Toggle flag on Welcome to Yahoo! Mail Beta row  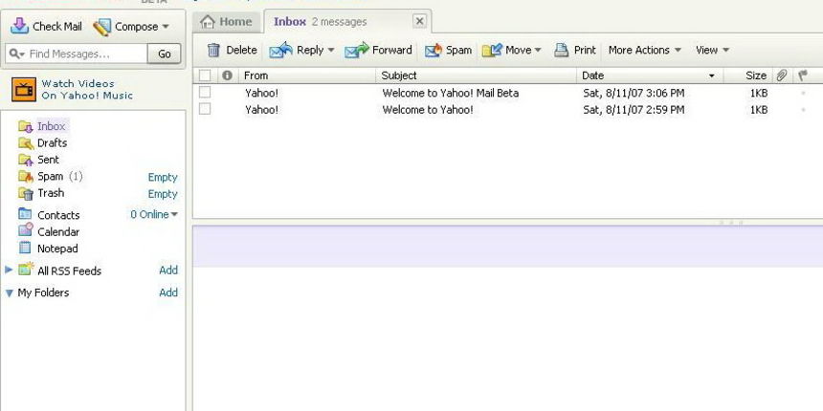coord(803,94)
